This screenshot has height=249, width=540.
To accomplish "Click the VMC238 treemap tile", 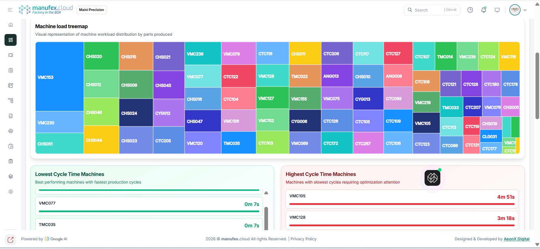I will tap(203, 53).
